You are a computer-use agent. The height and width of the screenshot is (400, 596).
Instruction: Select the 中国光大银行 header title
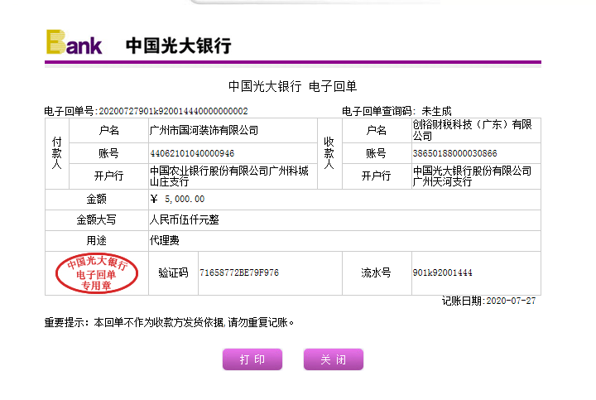(x=179, y=46)
